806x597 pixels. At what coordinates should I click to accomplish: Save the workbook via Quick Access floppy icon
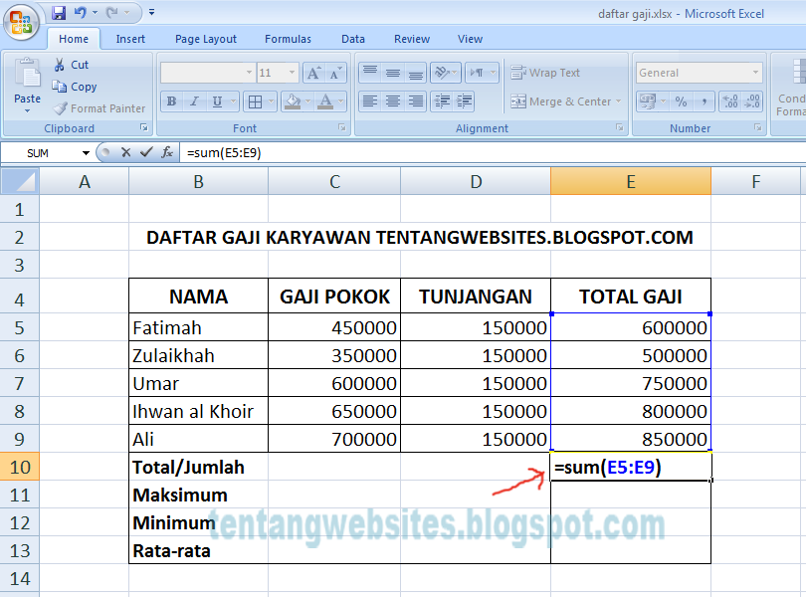point(59,13)
